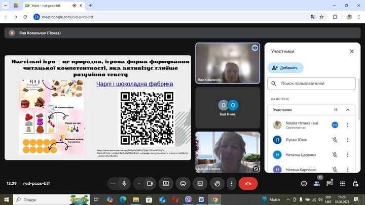
Task: Open options menu for Лукаш Юлія
Action: [x=348, y=140]
